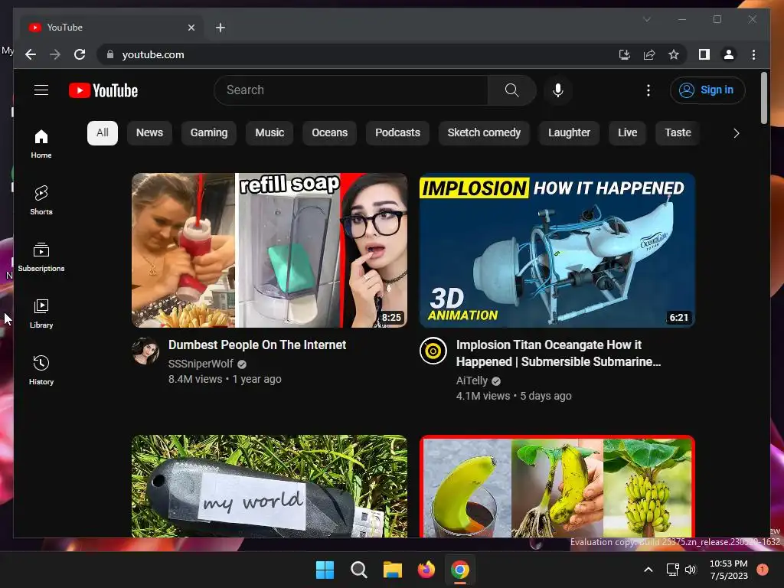784x588 pixels.
Task: Open the taskbar volume icon
Action: click(x=691, y=570)
